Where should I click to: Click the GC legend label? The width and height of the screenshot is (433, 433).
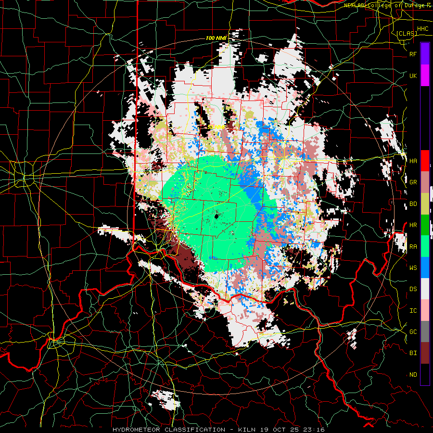[413, 331]
